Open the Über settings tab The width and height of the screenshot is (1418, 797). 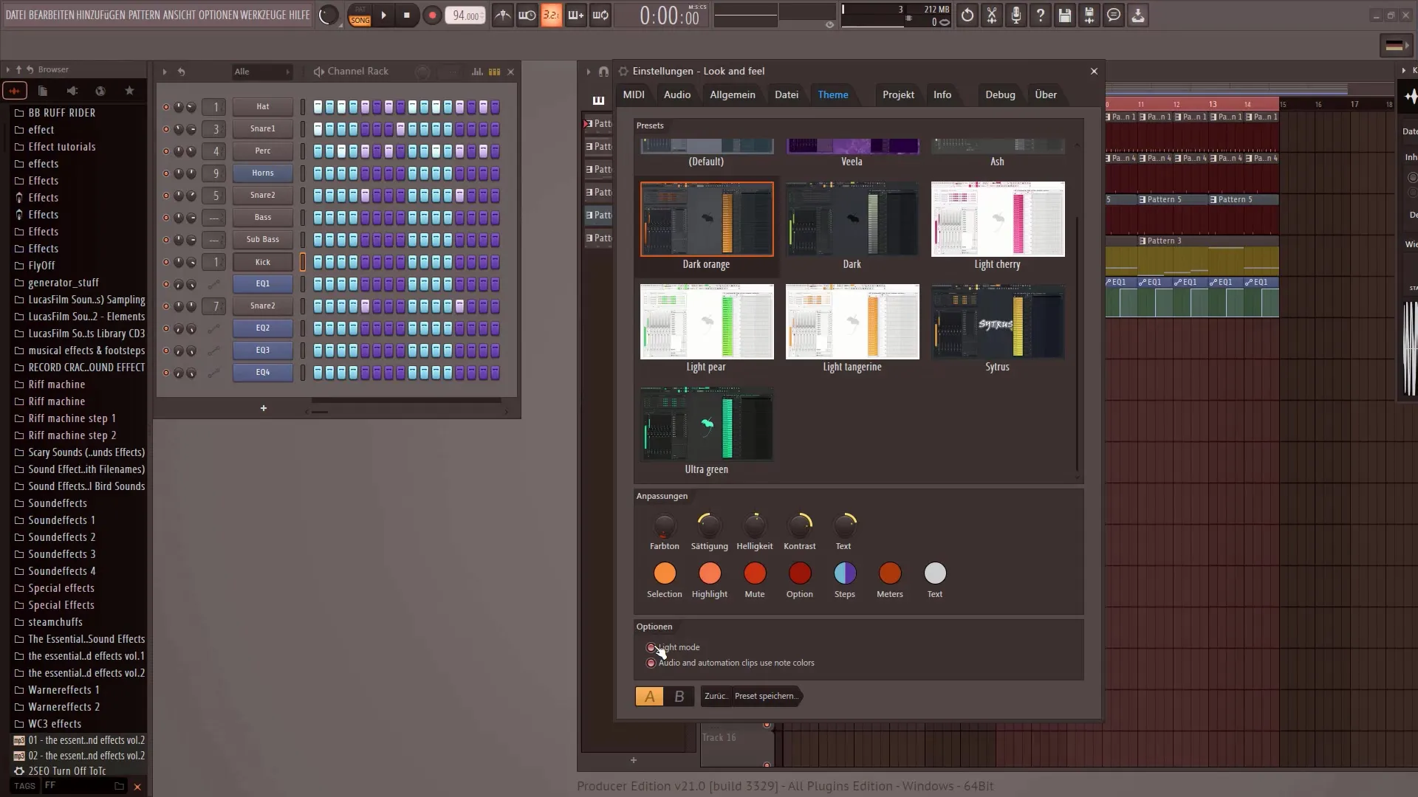(1046, 94)
